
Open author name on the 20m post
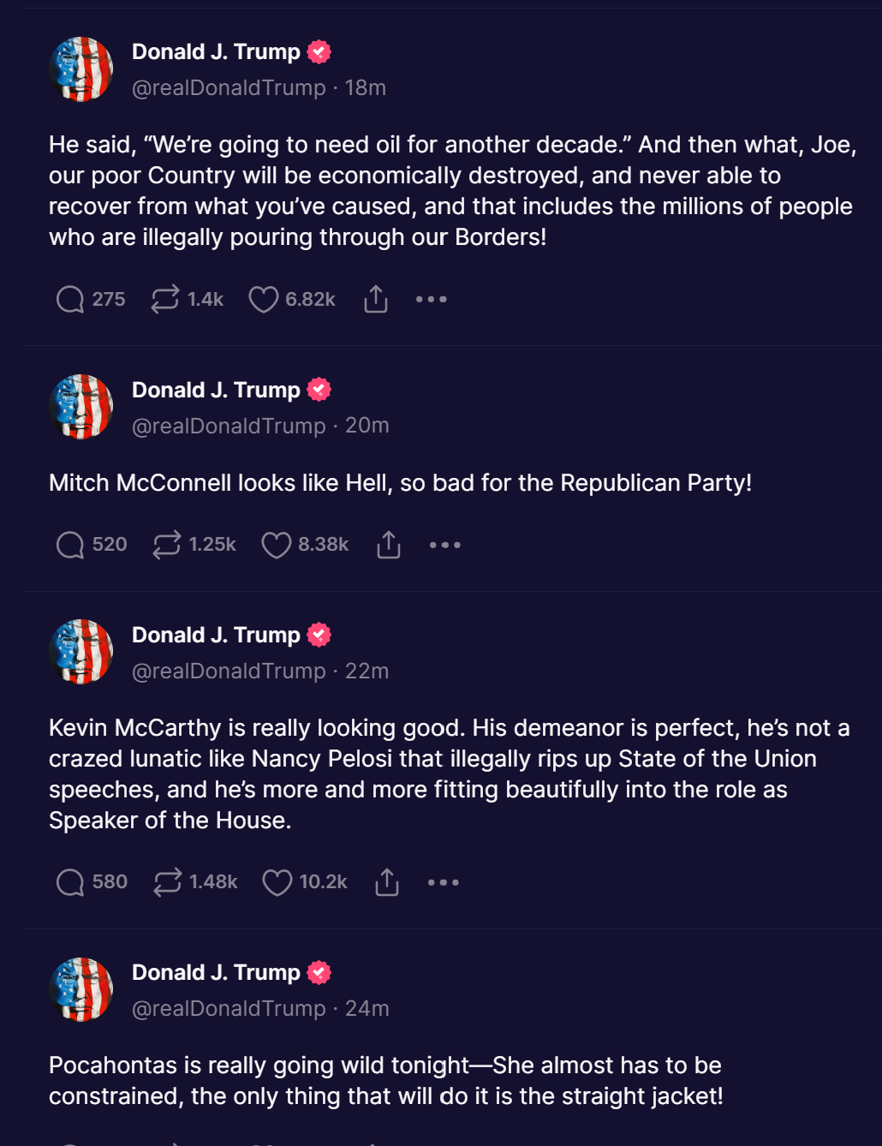tap(216, 390)
